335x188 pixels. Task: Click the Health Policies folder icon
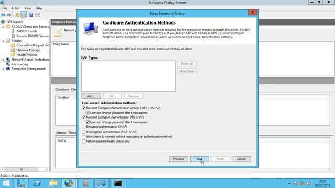pyautogui.click(x=13, y=55)
